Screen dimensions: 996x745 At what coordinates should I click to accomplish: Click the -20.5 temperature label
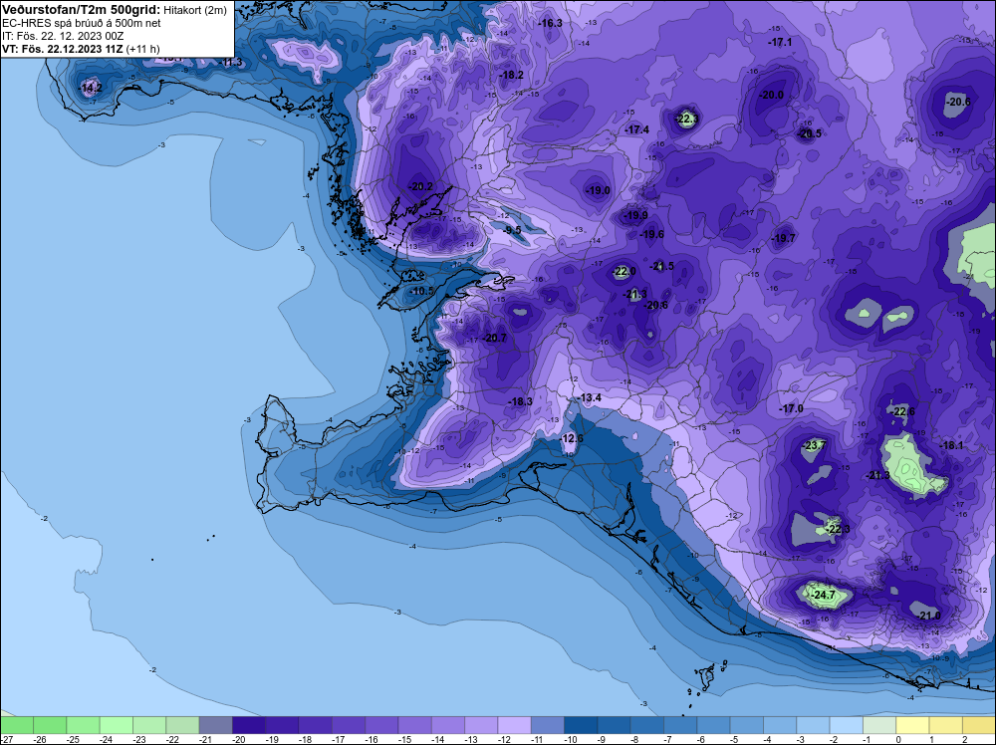point(809,133)
